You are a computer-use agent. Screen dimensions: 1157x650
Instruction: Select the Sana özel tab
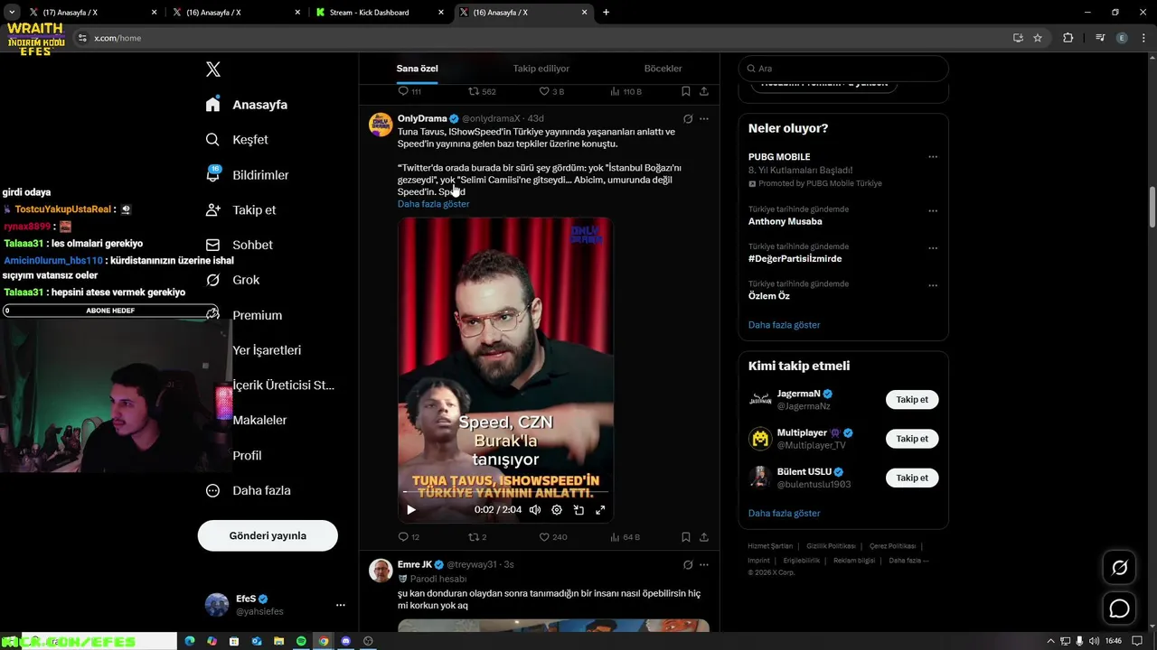point(417,69)
